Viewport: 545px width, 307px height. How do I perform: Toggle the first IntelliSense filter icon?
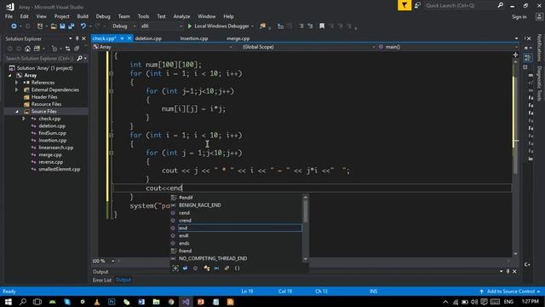click(x=175, y=268)
